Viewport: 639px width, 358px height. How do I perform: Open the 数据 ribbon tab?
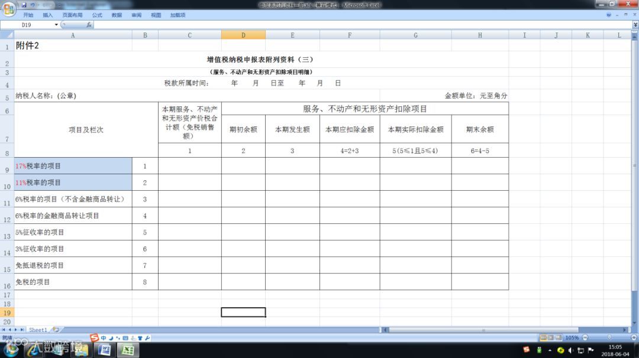click(117, 15)
